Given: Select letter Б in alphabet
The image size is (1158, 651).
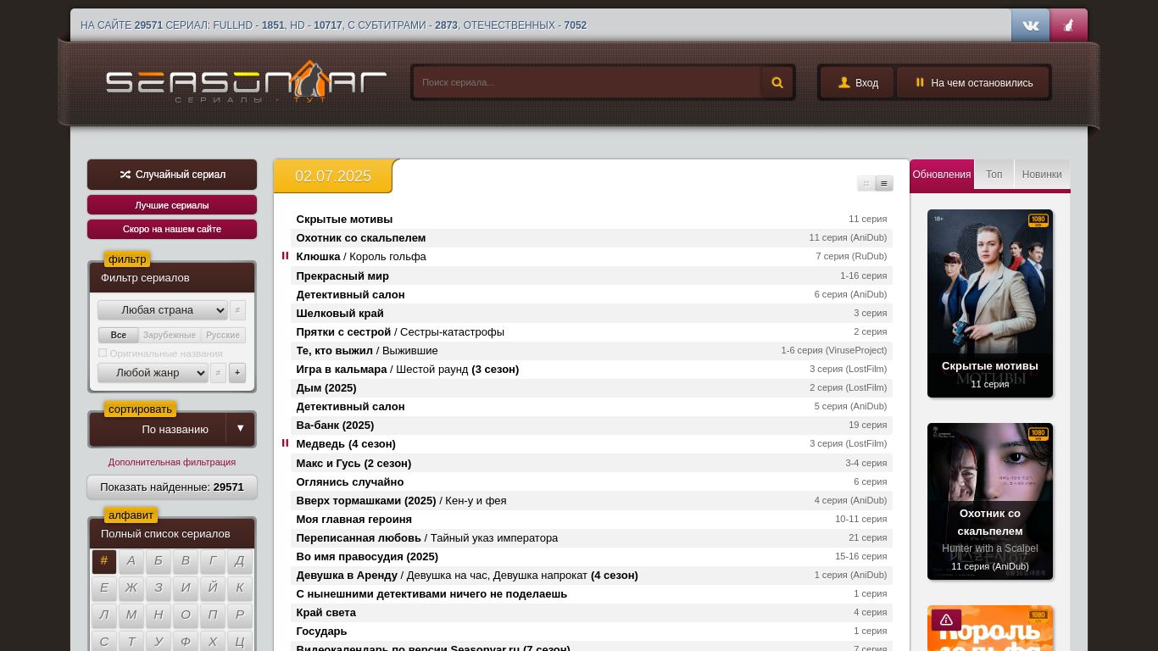Looking at the screenshot, I should (x=159, y=561).
